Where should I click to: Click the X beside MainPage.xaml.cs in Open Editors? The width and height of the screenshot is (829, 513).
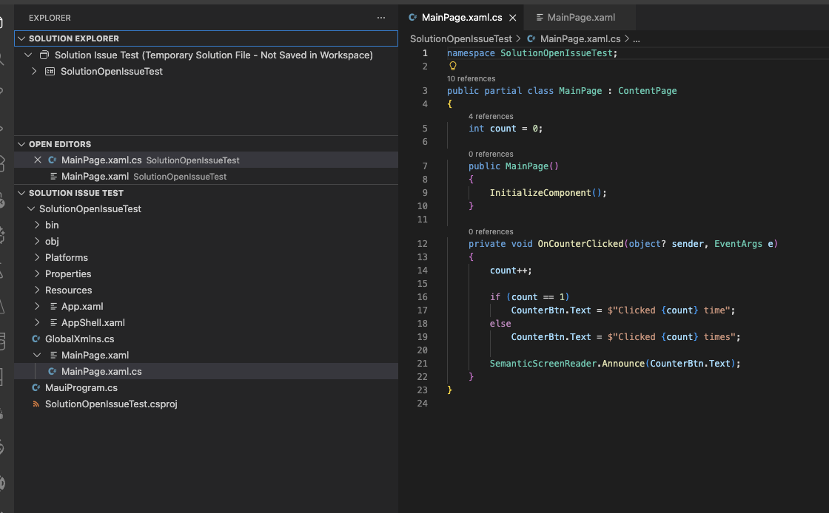pyautogui.click(x=38, y=160)
